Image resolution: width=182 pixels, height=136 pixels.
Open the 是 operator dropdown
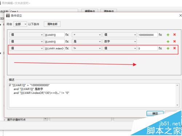coord(87,42)
